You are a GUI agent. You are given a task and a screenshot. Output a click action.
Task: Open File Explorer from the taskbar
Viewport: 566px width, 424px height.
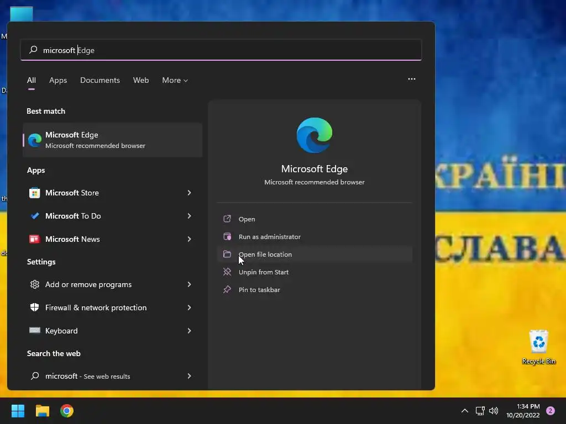coord(42,411)
